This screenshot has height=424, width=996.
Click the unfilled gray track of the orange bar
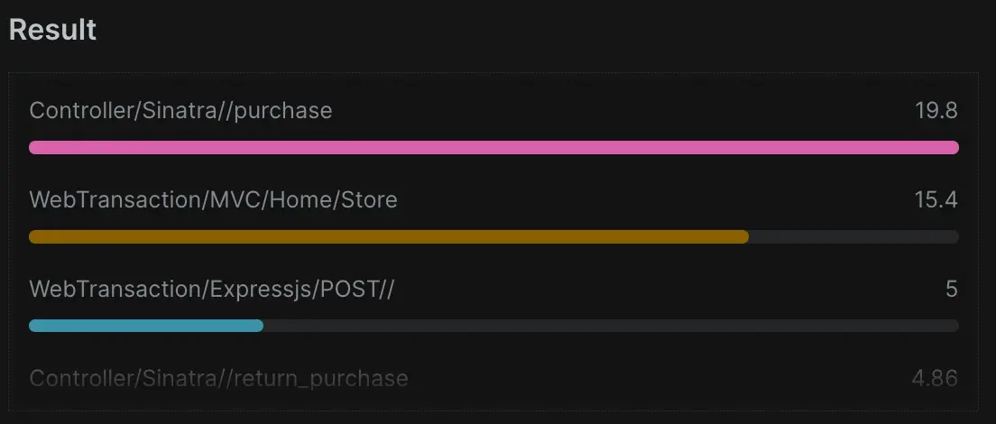coord(853,236)
